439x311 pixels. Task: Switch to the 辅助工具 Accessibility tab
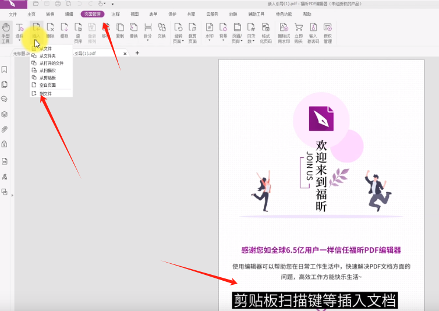tap(256, 14)
